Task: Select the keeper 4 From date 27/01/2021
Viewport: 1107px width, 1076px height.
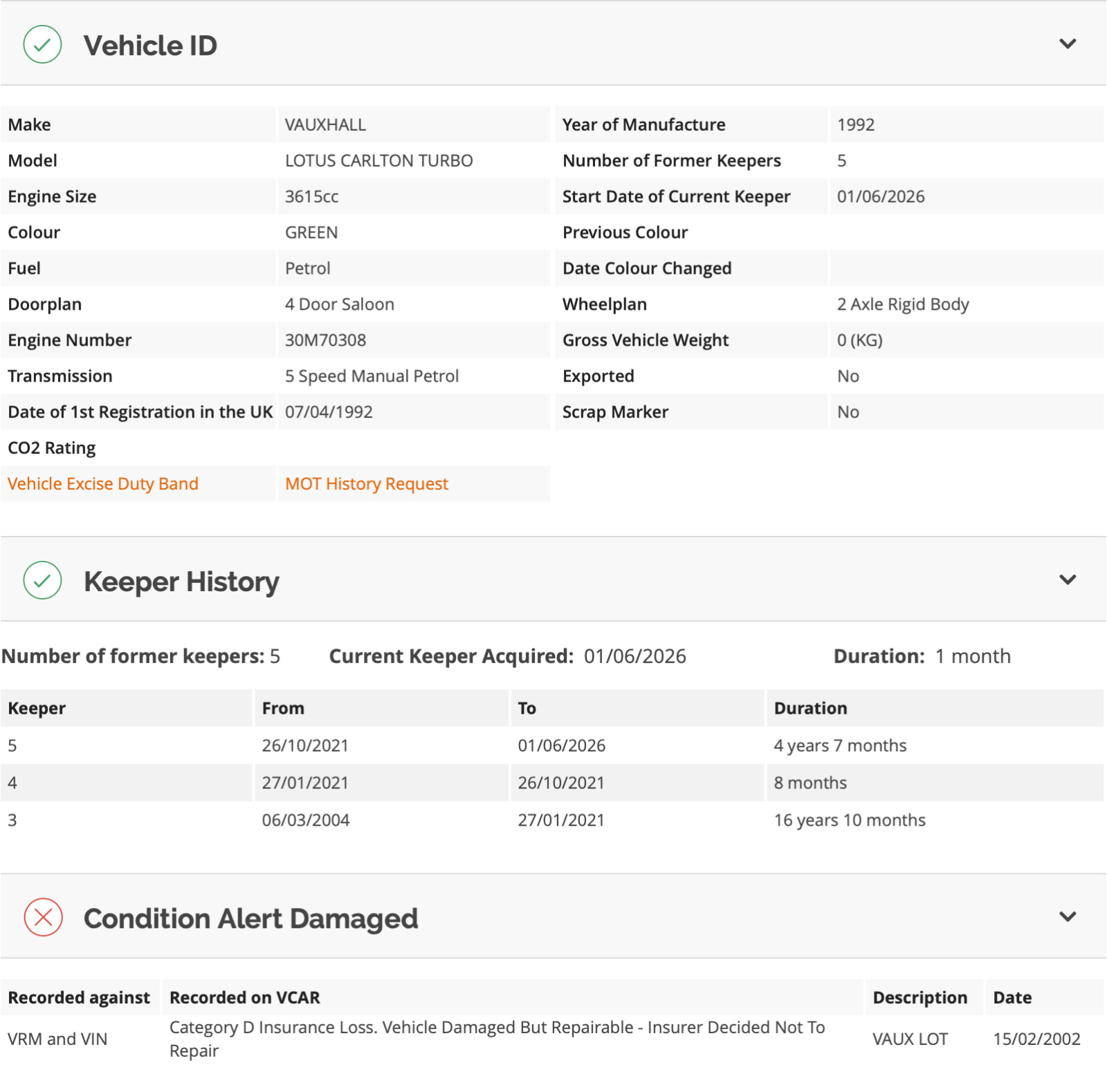Action: pyautogui.click(x=305, y=783)
